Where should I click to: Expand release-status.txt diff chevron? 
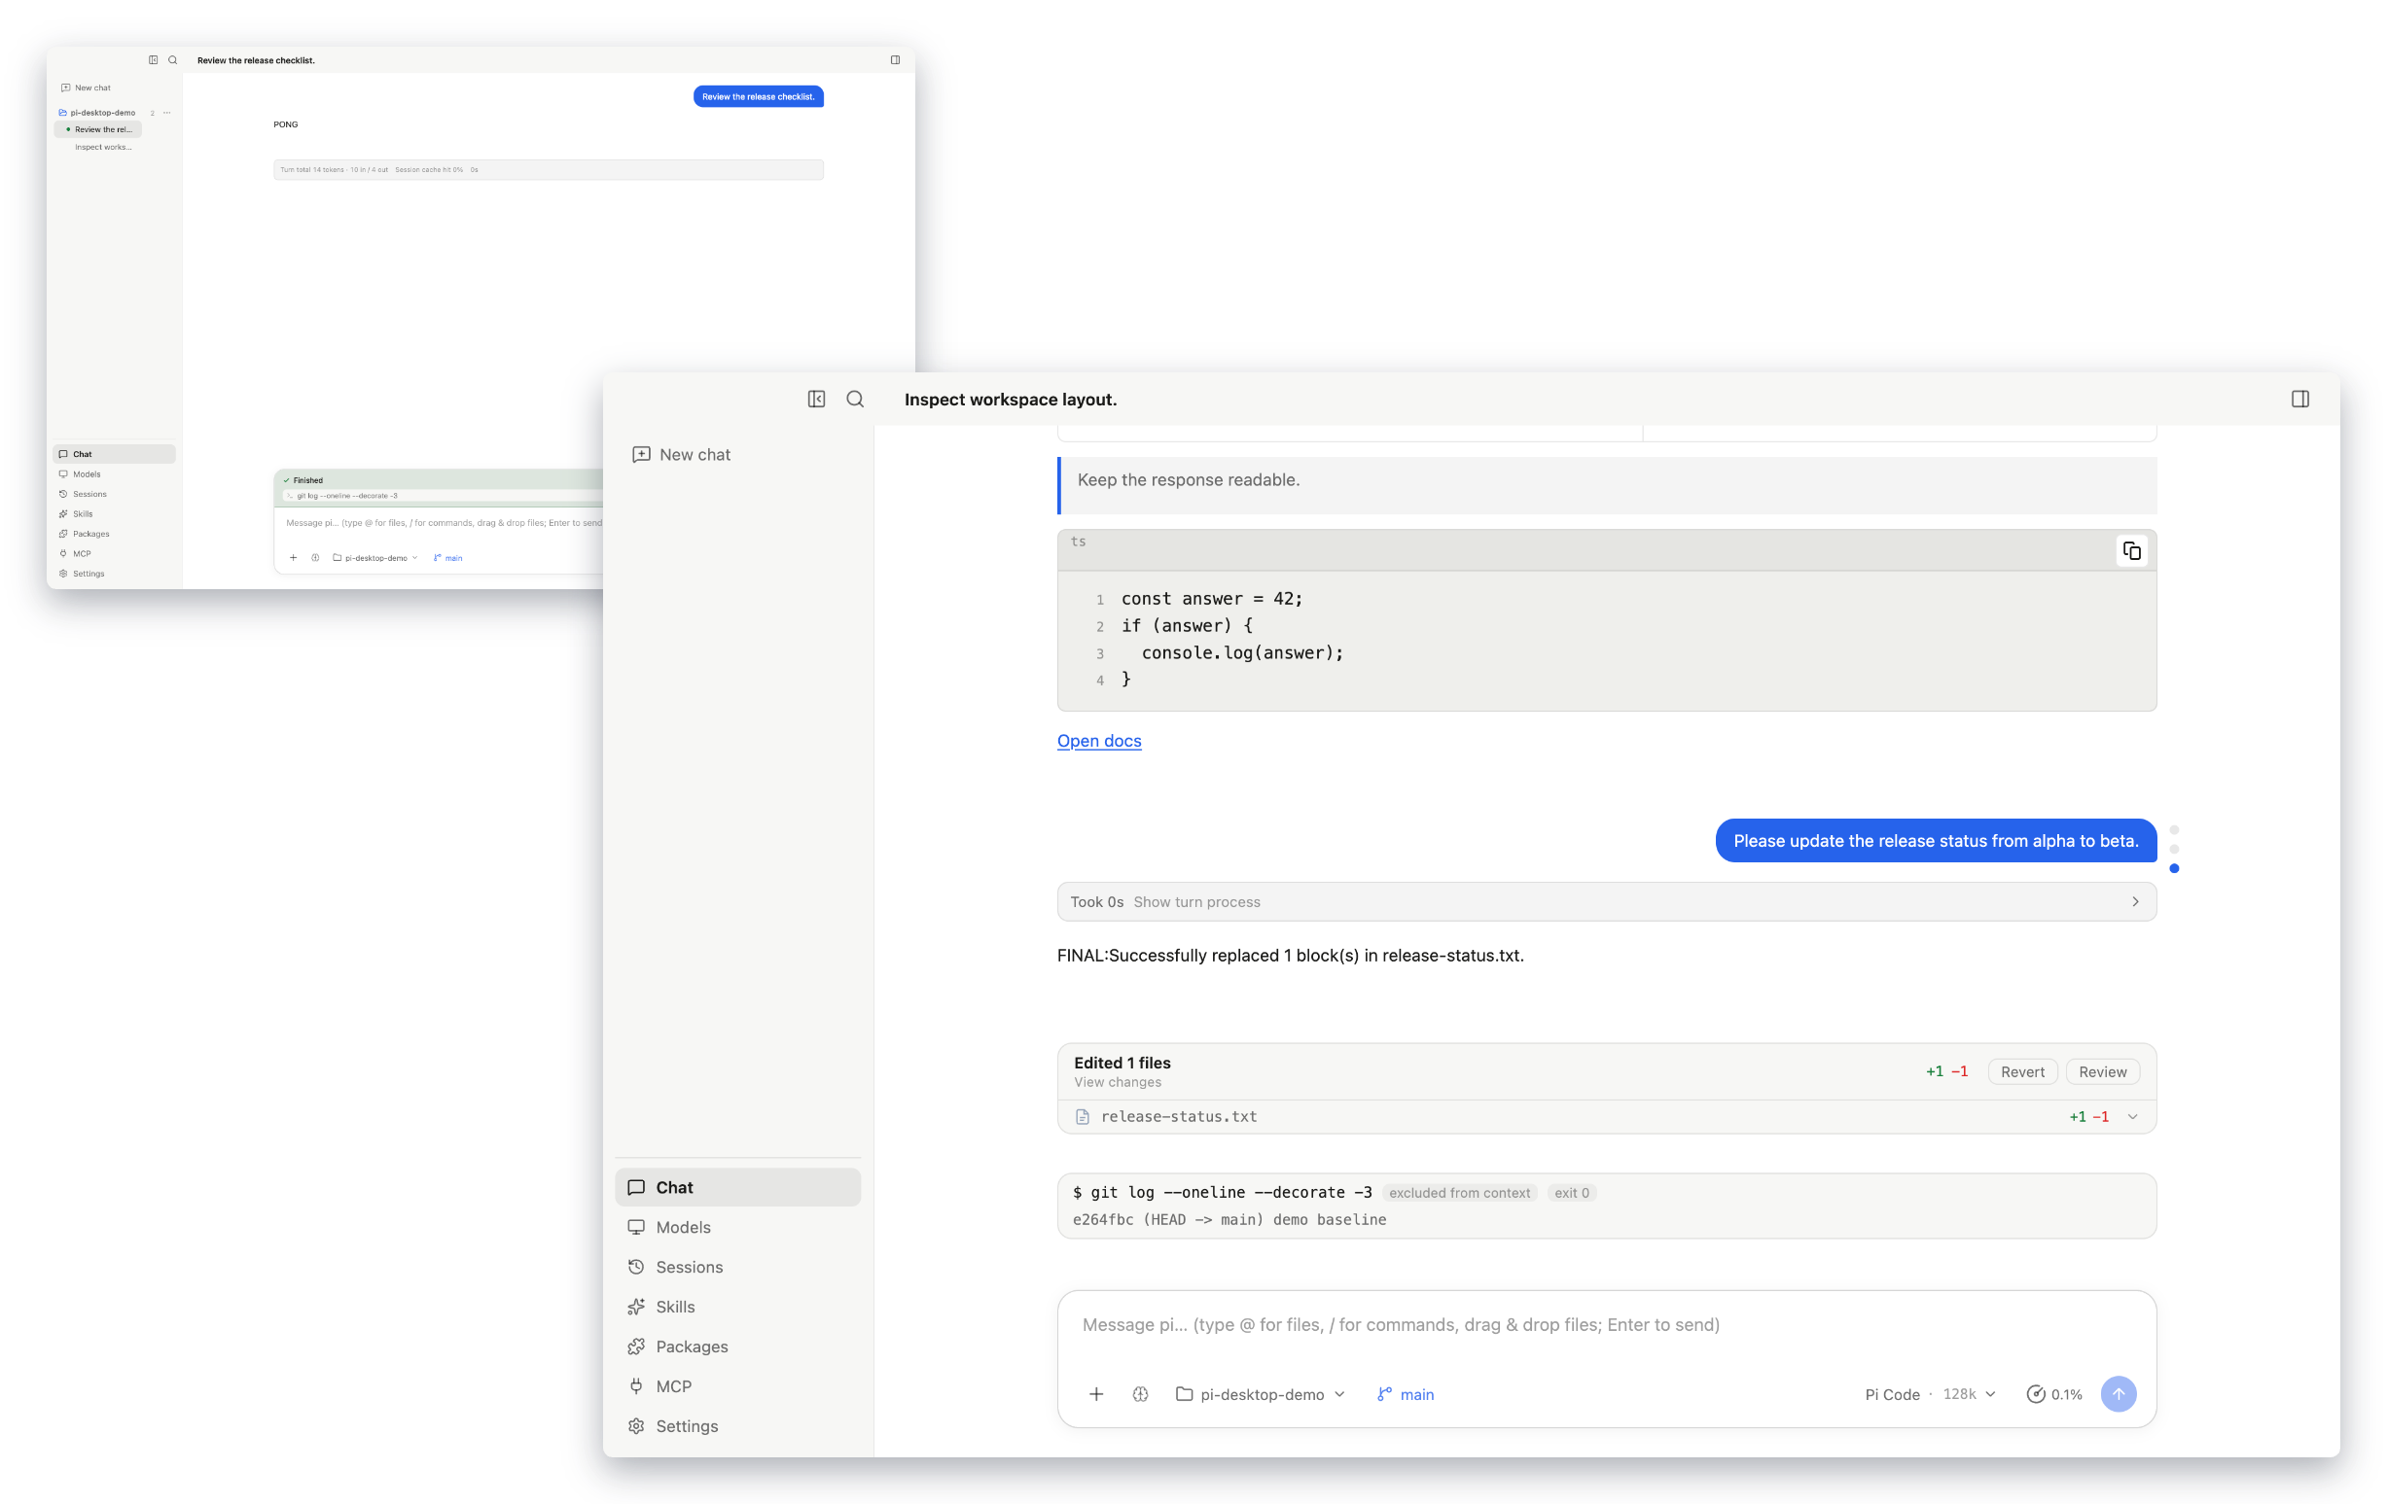click(2132, 1117)
